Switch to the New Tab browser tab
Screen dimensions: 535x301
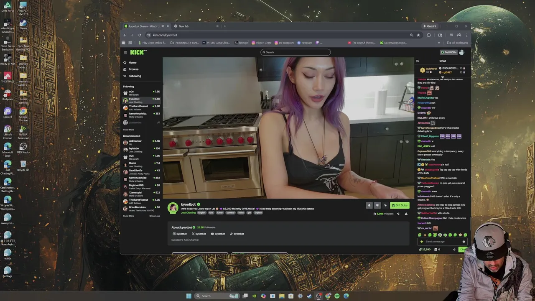(197, 26)
